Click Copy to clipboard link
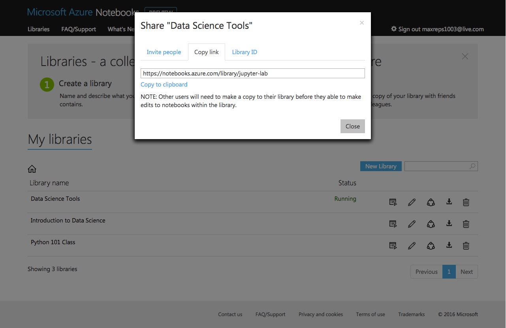The height and width of the screenshot is (328, 506). click(164, 85)
